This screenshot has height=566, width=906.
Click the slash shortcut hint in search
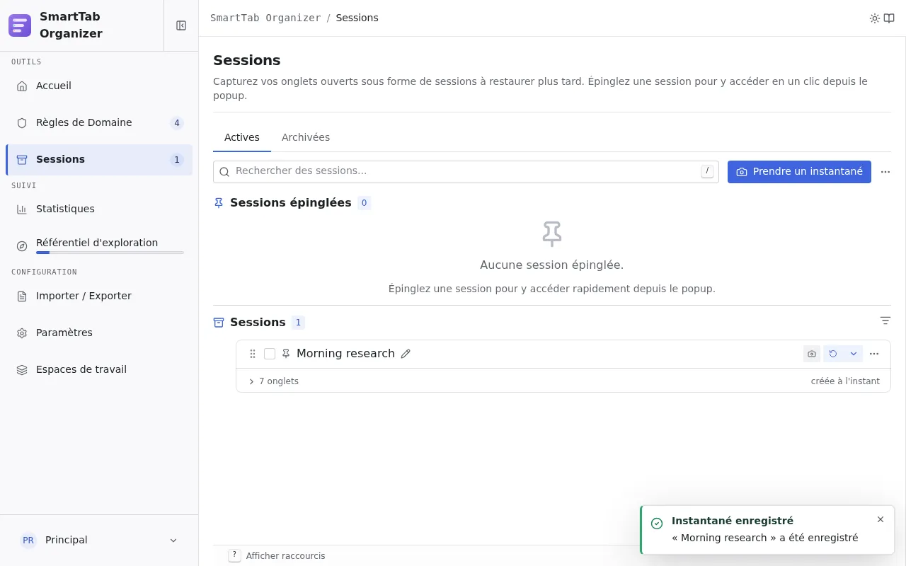click(x=707, y=171)
